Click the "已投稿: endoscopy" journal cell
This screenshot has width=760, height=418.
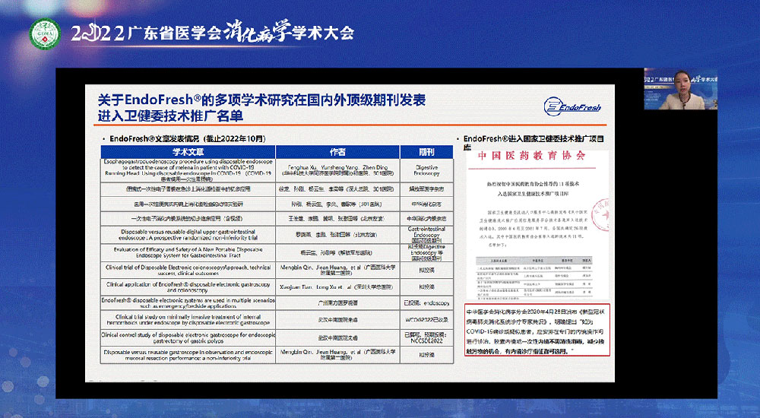426,303
